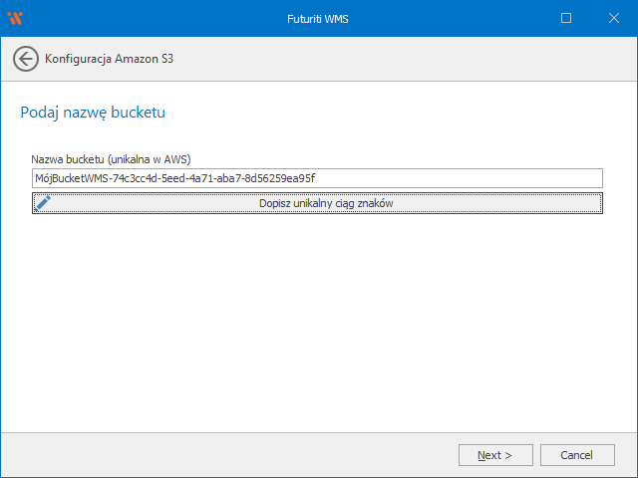Click the blank area below the append button
The image size is (638, 478).
pyautogui.click(x=317, y=319)
